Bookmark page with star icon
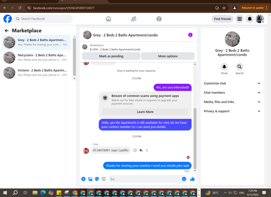The image size is (271, 197). (x=224, y=8)
